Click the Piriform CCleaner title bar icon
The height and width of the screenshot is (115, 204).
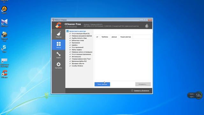(53, 20)
